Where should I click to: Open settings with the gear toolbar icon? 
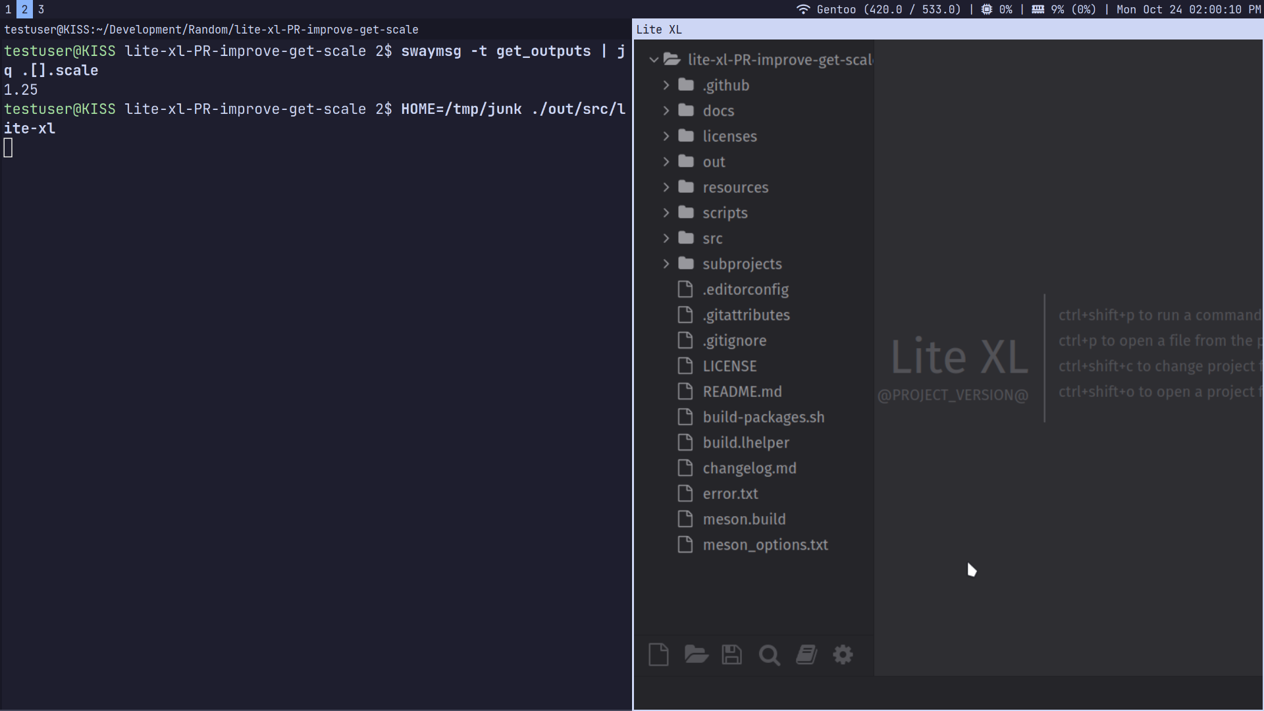click(843, 654)
